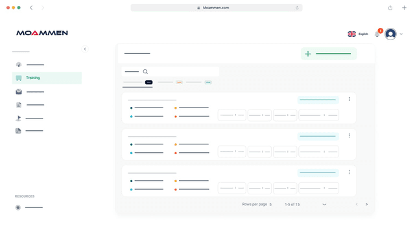Click the title line of second card
The width and height of the screenshot is (415, 241).
point(152,137)
